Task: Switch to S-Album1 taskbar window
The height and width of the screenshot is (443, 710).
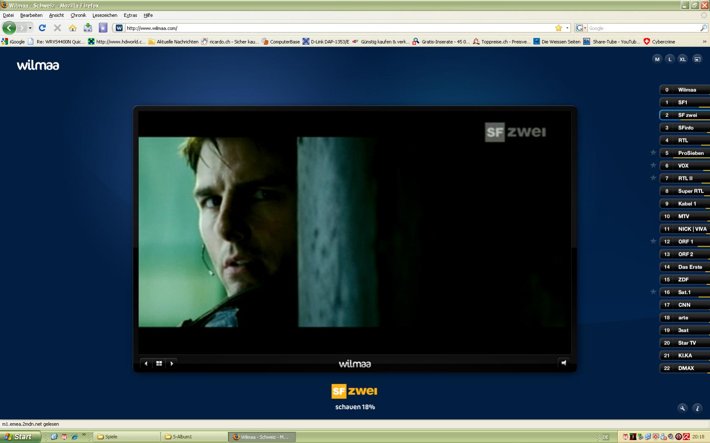Action: (x=195, y=437)
